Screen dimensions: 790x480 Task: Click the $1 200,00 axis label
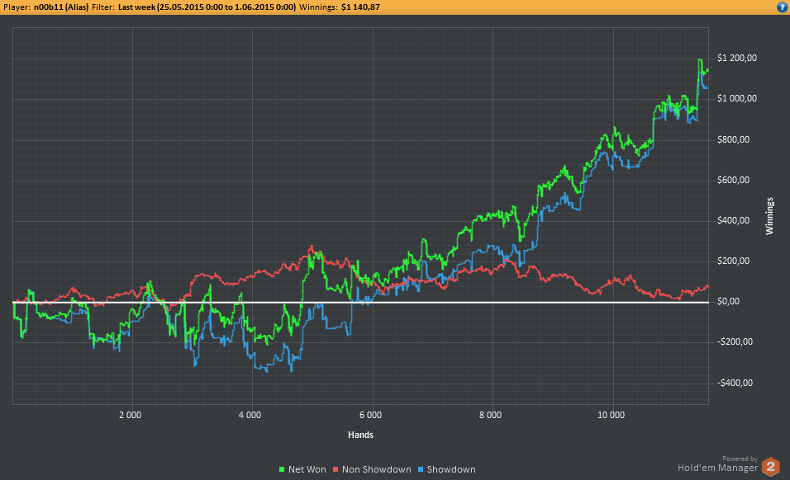click(x=736, y=59)
